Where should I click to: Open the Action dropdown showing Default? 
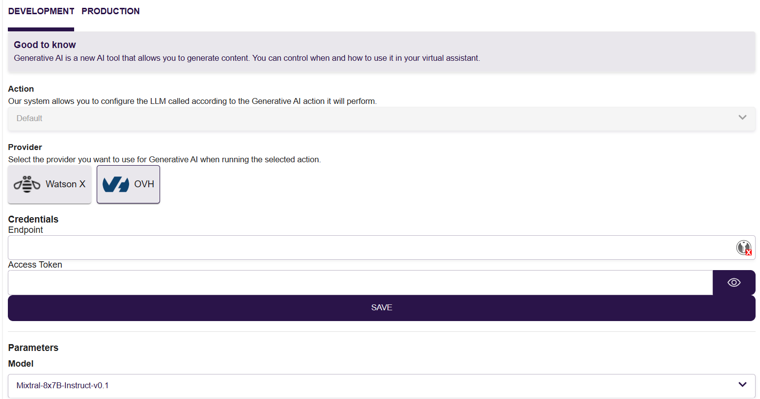381,119
